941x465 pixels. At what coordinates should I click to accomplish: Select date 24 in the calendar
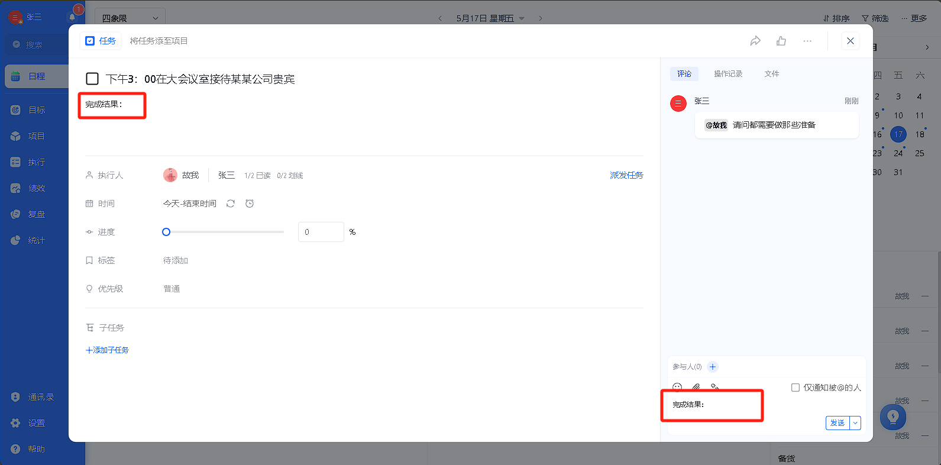click(x=898, y=153)
